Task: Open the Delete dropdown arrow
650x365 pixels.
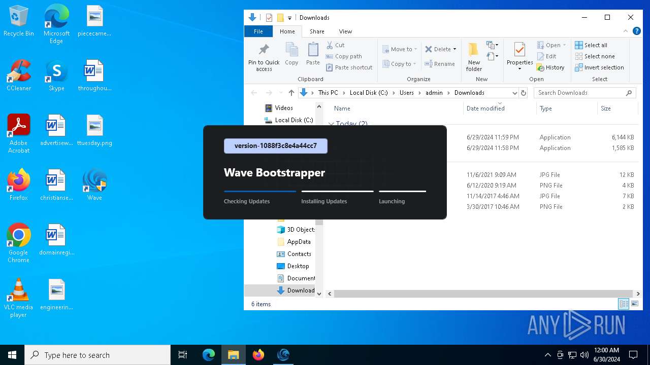Action: (454, 49)
